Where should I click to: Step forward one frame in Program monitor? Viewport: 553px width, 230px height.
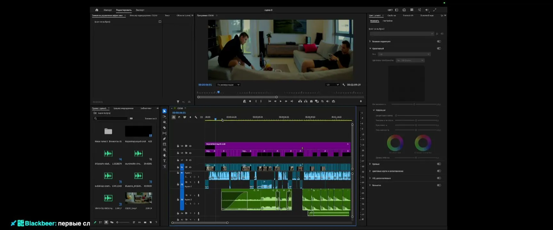click(286, 101)
